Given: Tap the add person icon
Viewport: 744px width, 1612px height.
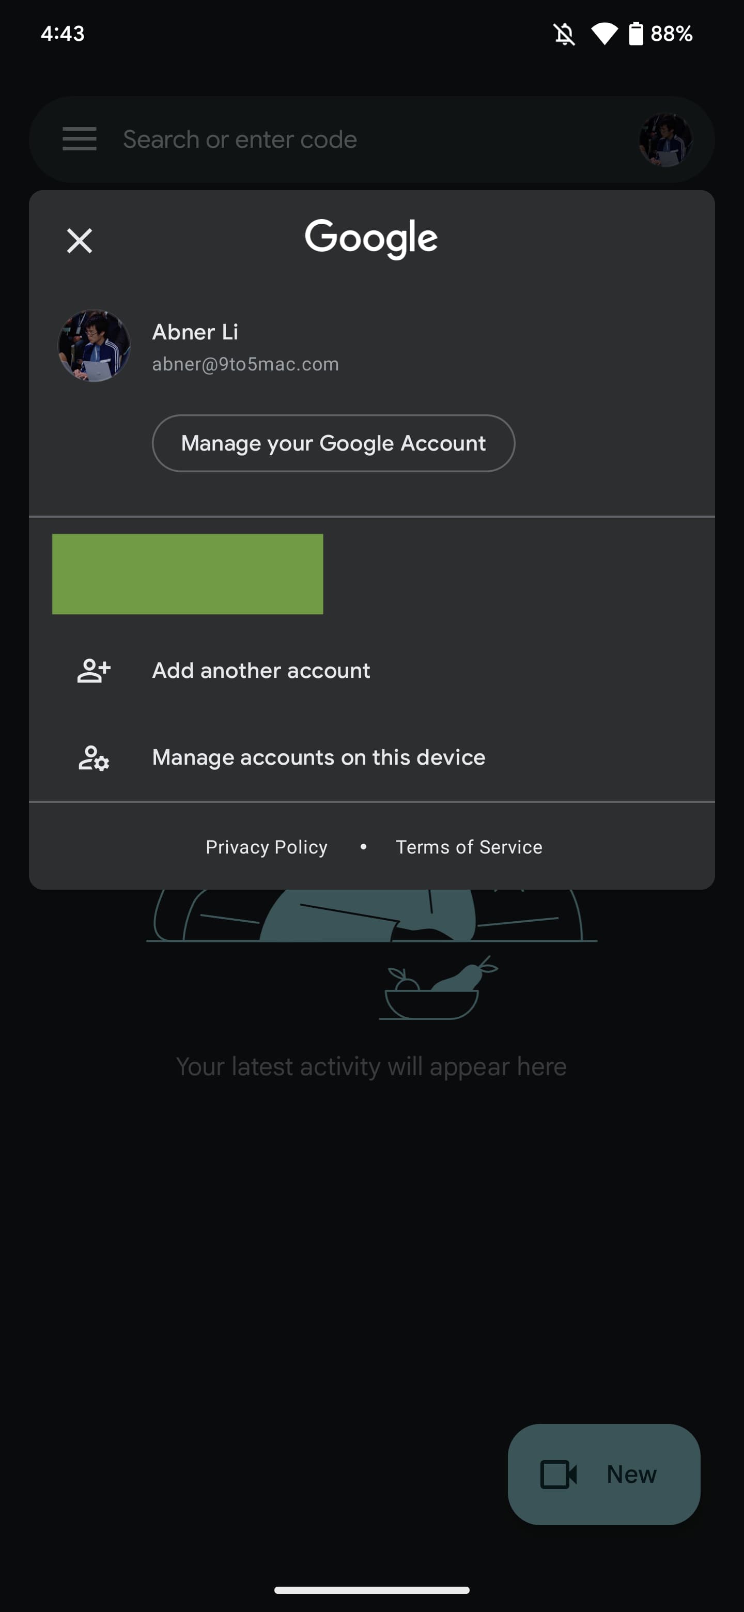Looking at the screenshot, I should click(x=94, y=671).
